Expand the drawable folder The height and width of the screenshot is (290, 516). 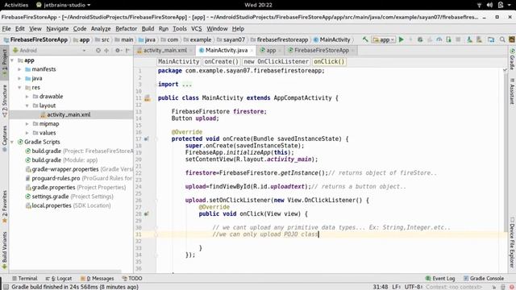[27, 97]
